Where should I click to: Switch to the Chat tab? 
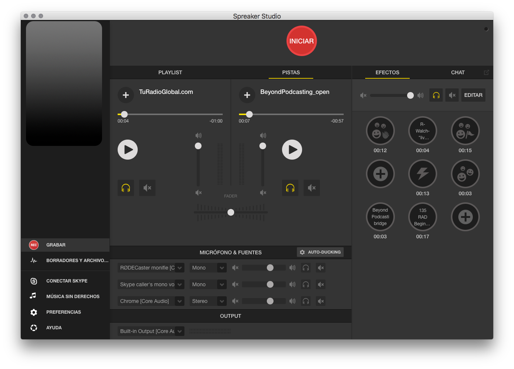click(458, 72)
